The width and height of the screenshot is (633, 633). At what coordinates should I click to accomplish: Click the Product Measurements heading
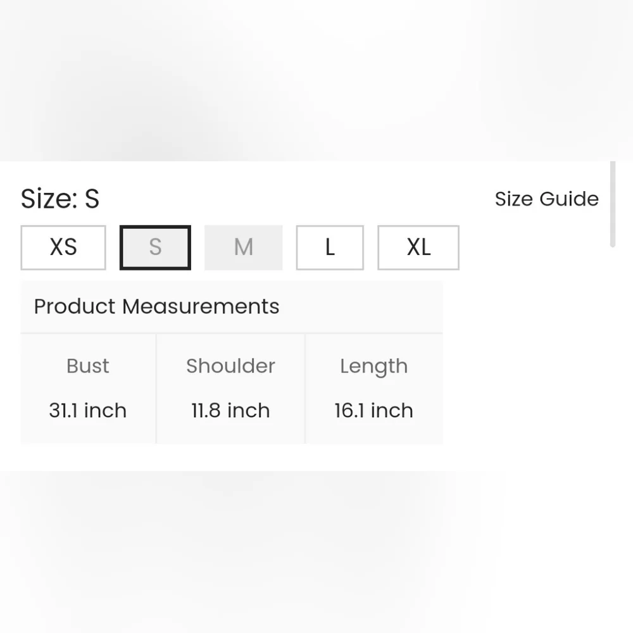[156, 306]
